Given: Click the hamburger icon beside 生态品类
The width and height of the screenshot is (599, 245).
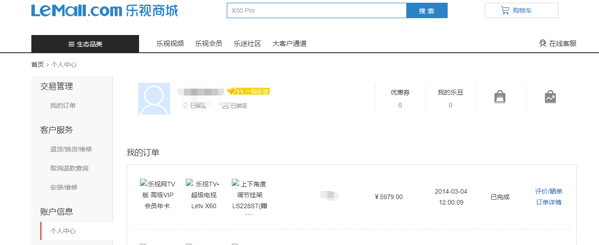Looking at the screenshot, I should [x=71, y=44].
